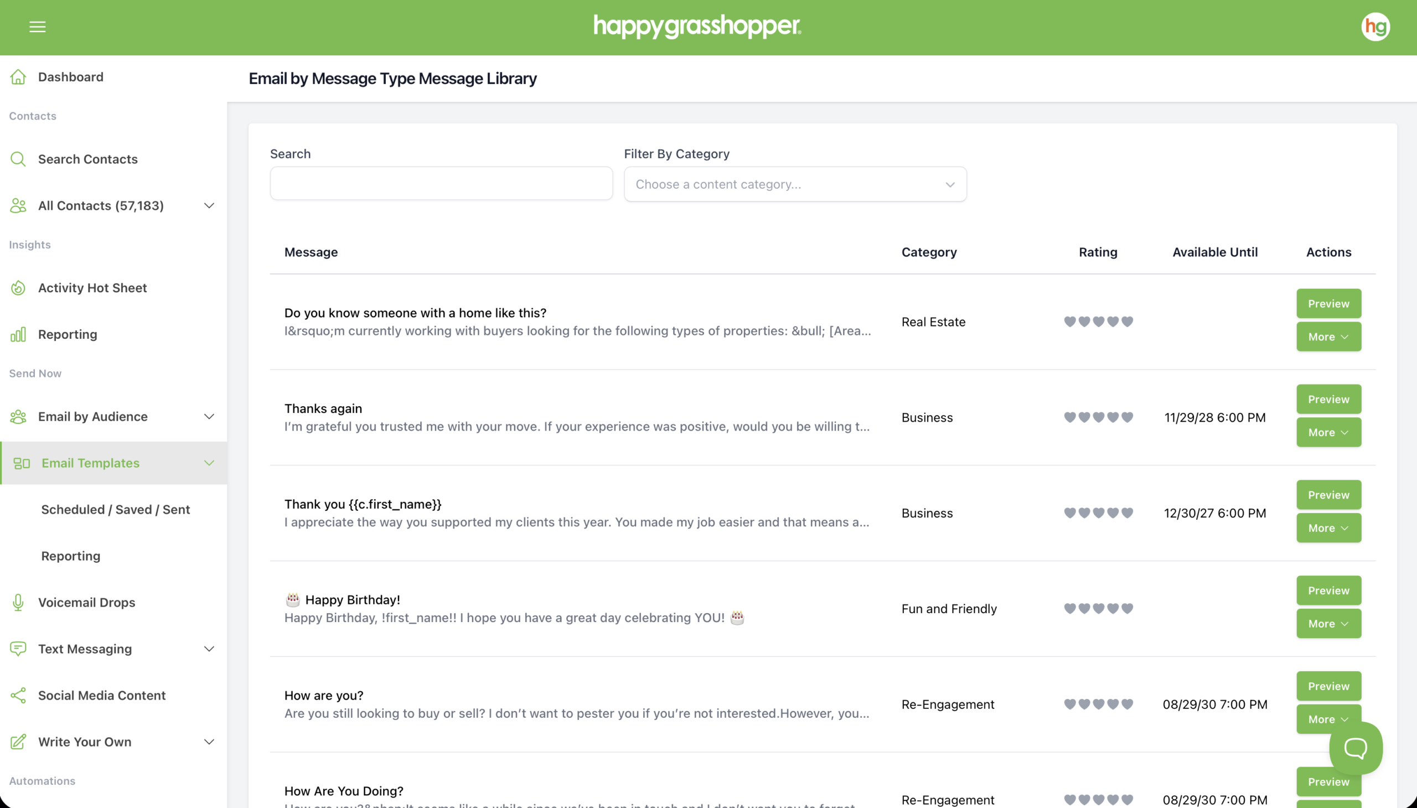Click the Search input field

pos(441,184)
